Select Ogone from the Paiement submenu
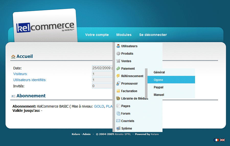The width and height of the screenshot is (230, 146). [158, 80]
